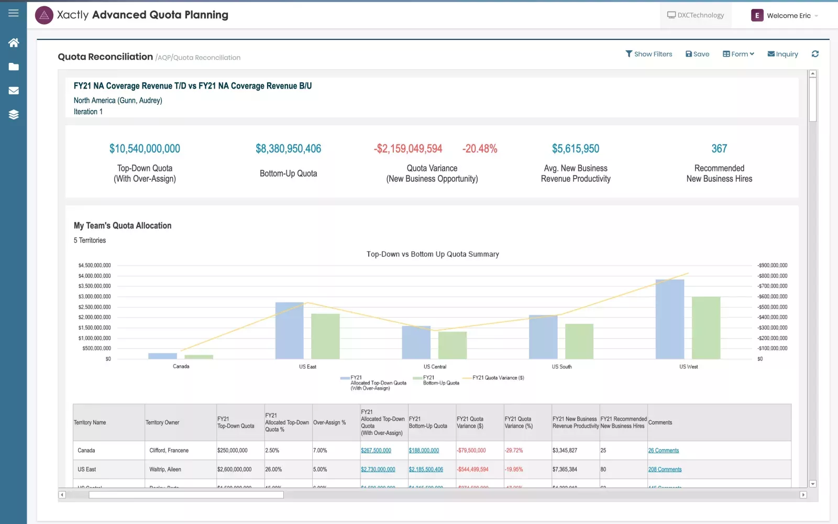
Task: Open Canada allocated quota $267,500,000 link
Action: pyautogui.click(x=376, y=451)
